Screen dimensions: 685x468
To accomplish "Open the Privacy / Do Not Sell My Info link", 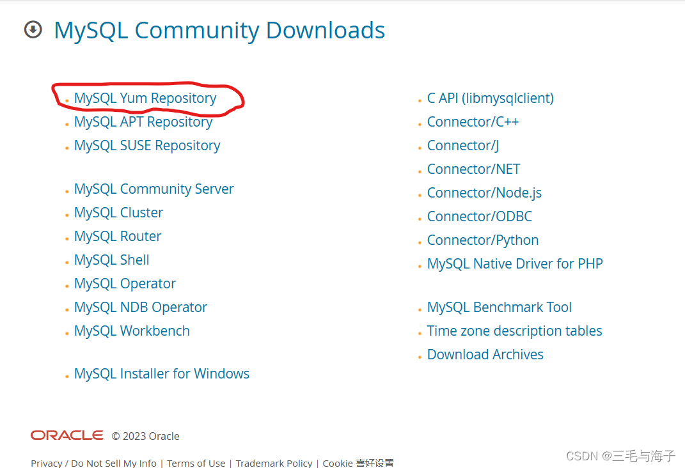I will (93, 463).
